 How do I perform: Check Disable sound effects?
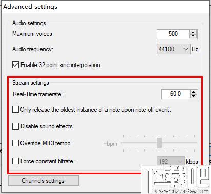coord(15,126)
